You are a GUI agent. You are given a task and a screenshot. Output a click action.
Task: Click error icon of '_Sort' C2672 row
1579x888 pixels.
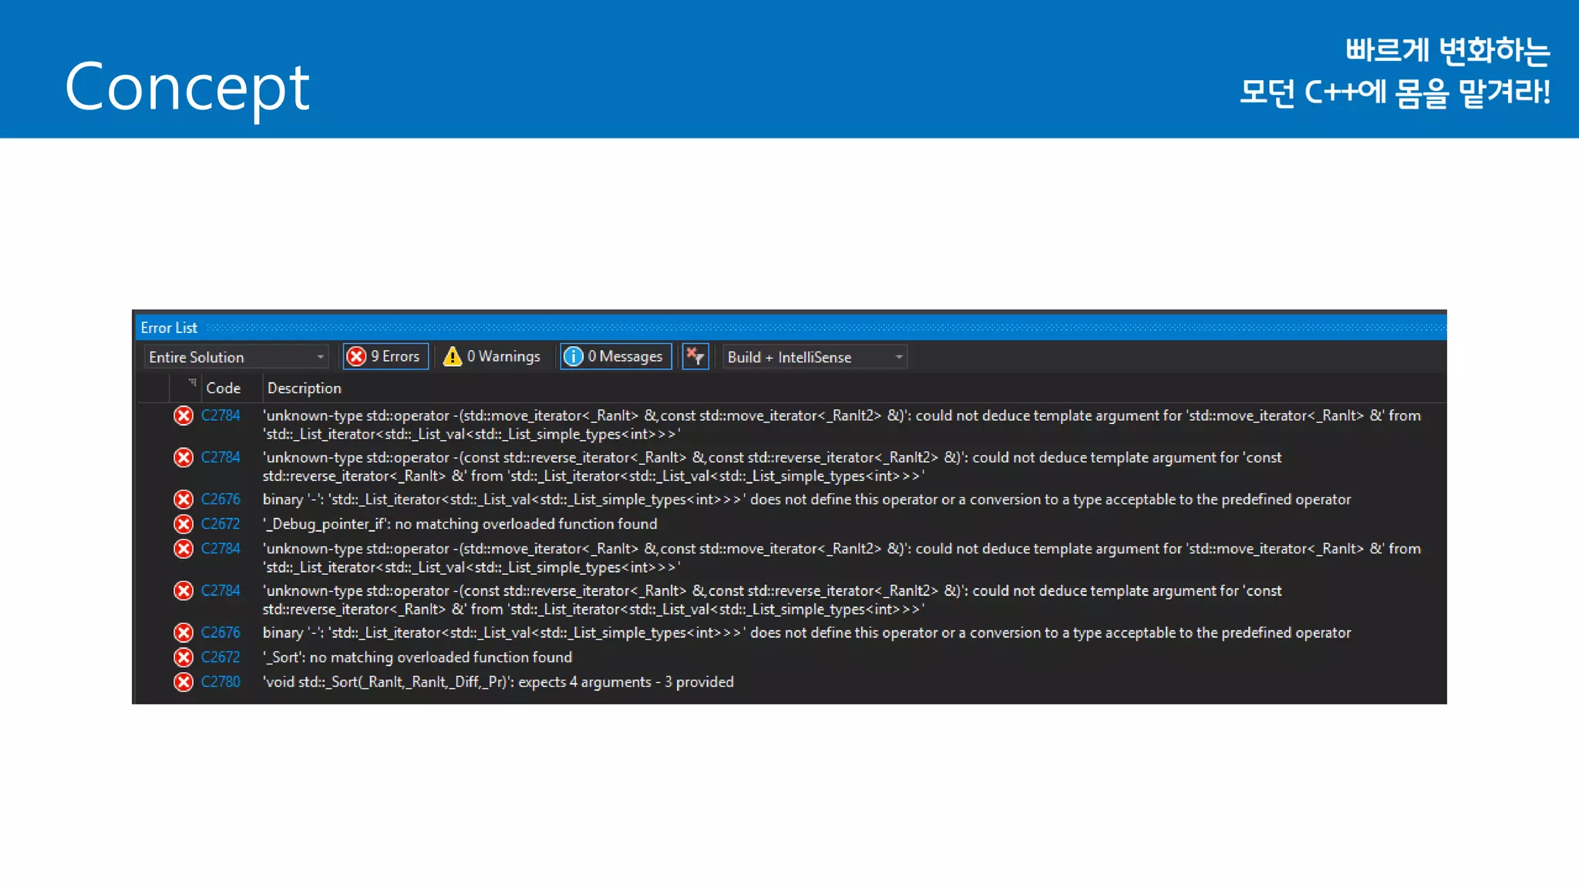point(183,658)
